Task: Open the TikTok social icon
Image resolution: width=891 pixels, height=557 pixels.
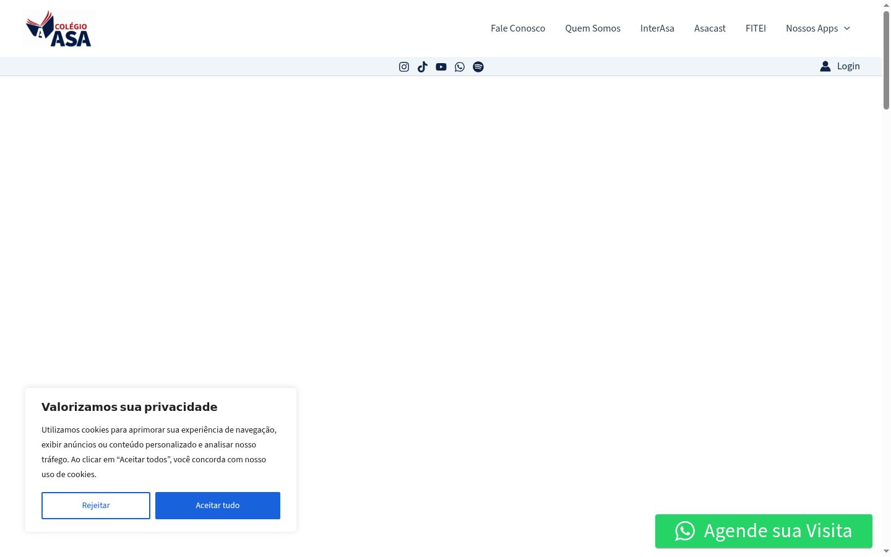Action: [423, 67]
